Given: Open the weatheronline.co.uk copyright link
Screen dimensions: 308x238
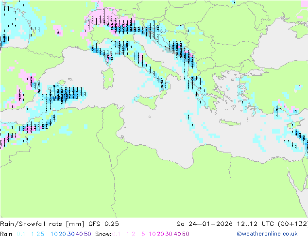Looking at the screenshot, I should point(267,234).
